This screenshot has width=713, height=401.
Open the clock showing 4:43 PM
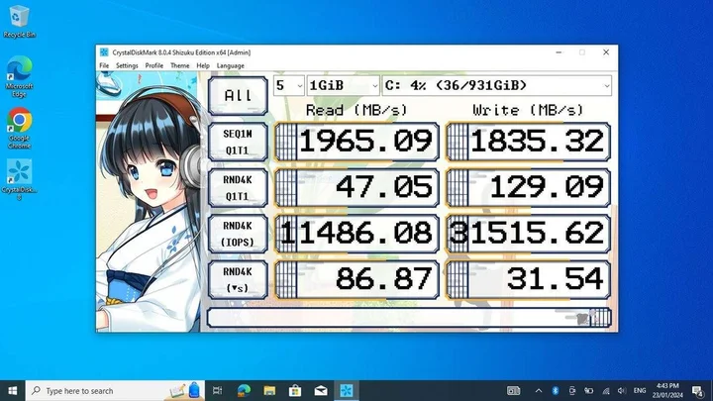(667, 390)
